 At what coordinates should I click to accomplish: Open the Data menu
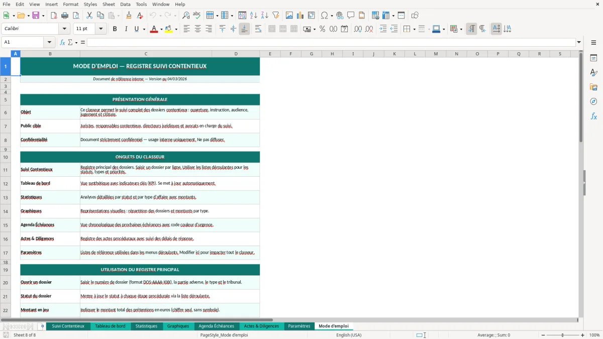(x=125, y=4)
